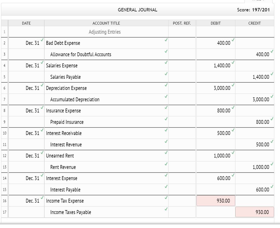
Task: Click Post. Ref. field for Bad Debt Expense
Action: pos(182,43)
